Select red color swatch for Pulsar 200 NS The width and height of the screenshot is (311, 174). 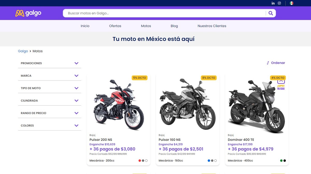140,161
